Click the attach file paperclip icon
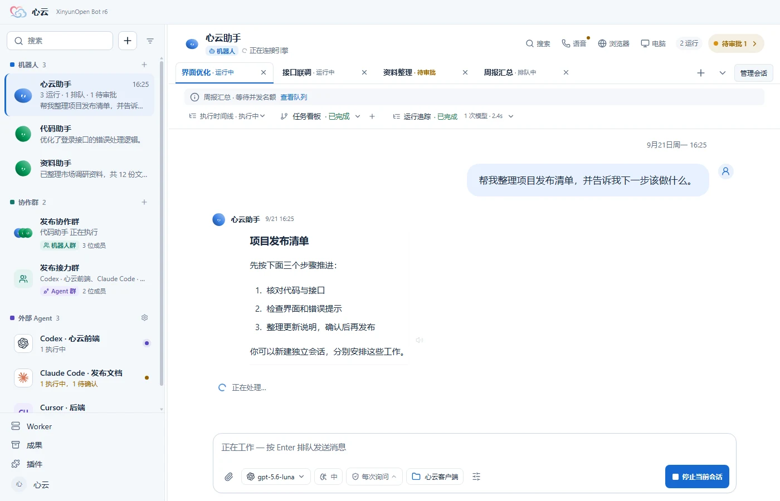The image size is (780, 501). (228, 477)
